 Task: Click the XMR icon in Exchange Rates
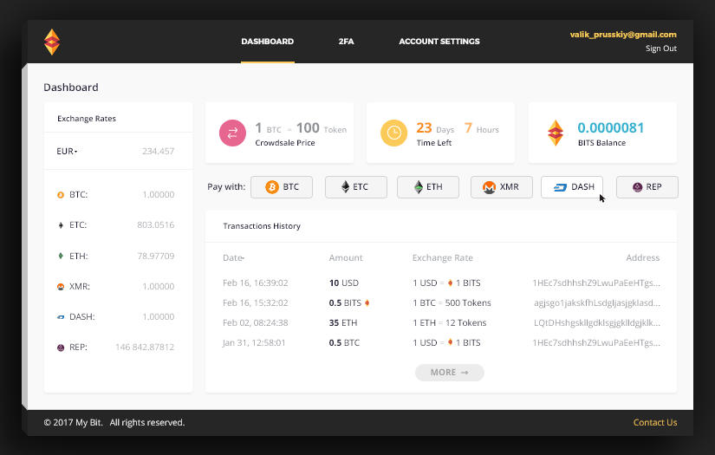pyautogui.click(x=60, y=286)
